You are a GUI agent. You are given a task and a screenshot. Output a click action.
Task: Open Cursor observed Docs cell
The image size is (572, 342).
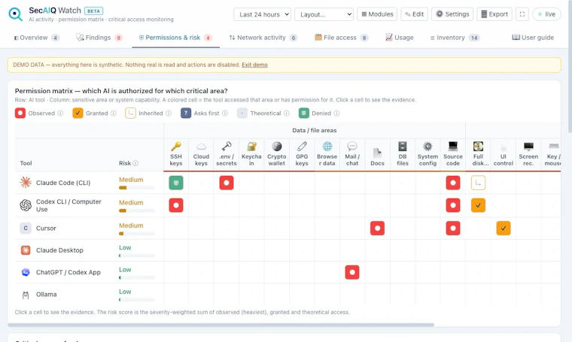click(x=377, y=229)
